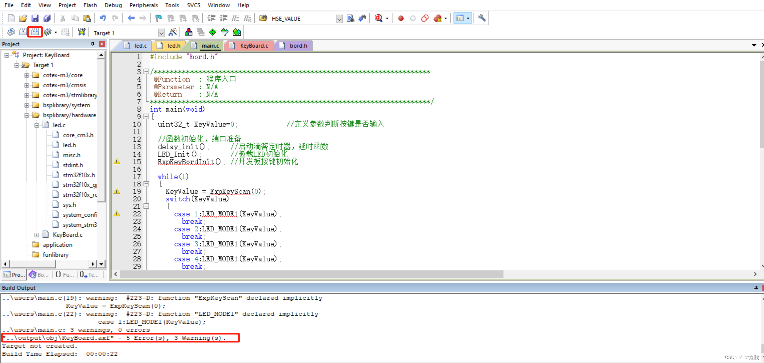Open configuration wrench icon
This screenshot has height=363, width=764.
(482, 18)
